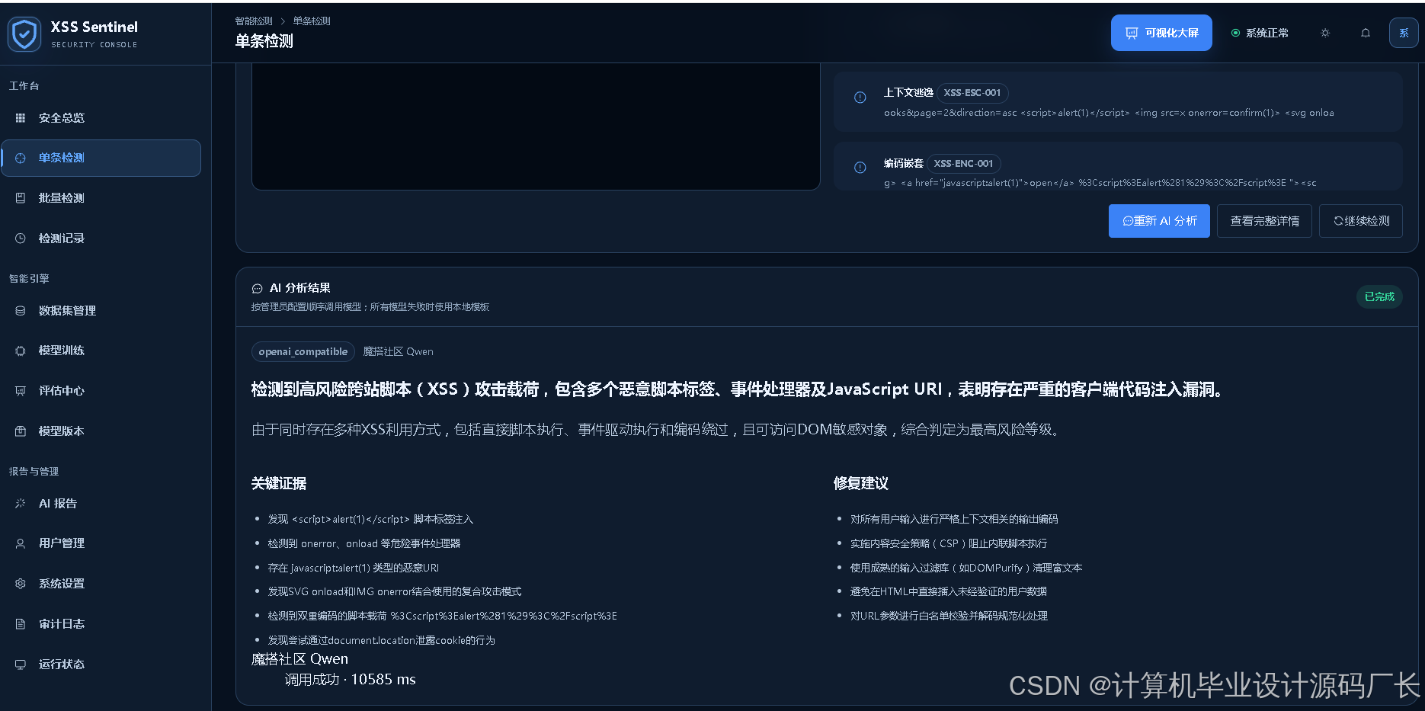Click the 编码嵌套 rule title
1425x711 pixels.
(904, 164)
